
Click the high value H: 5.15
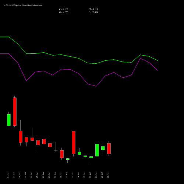pyautogui.click(x=93, y=10)
